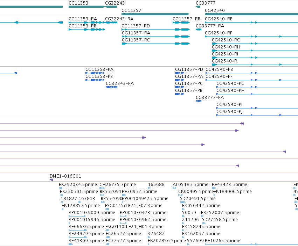
Task: Select transcript CG11357-RA
Action: tap(136, 33)
